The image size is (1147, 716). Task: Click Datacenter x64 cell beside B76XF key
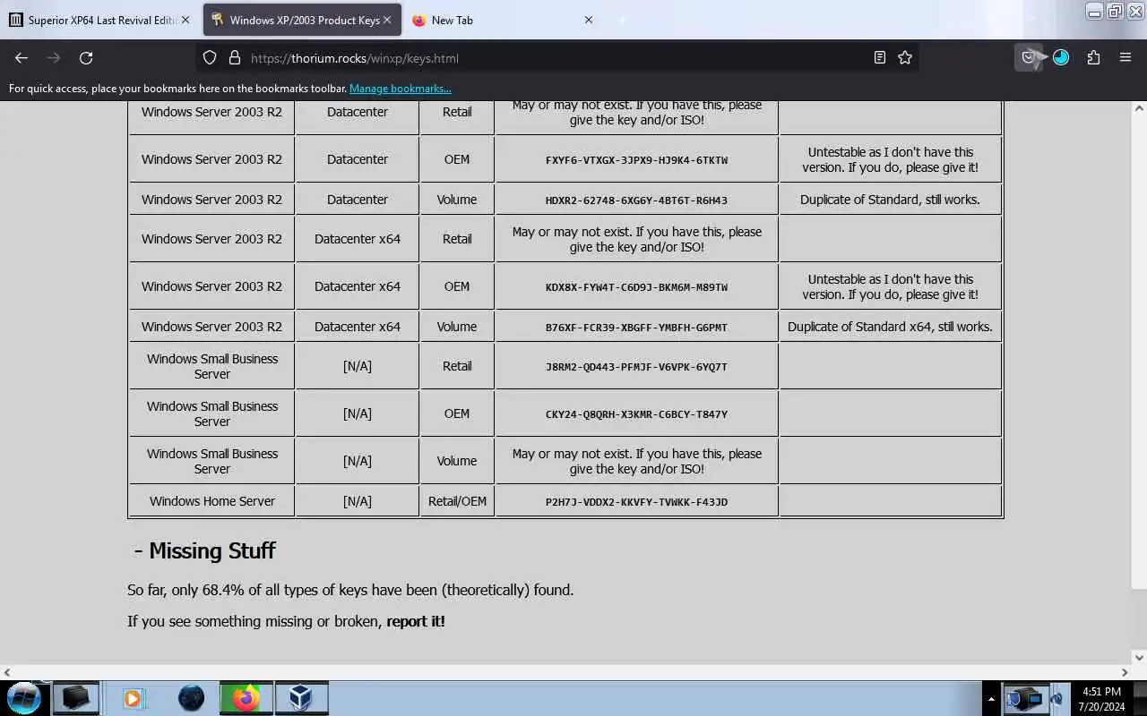[358, 327]
